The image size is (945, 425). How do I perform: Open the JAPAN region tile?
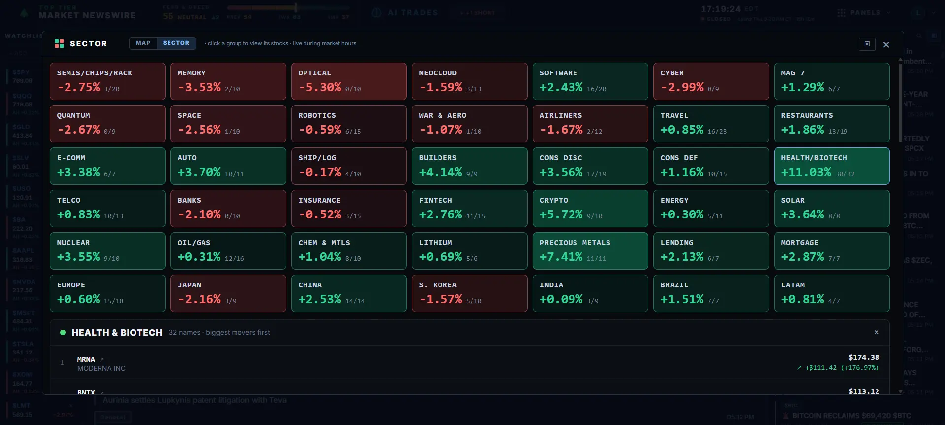[228, 293]
